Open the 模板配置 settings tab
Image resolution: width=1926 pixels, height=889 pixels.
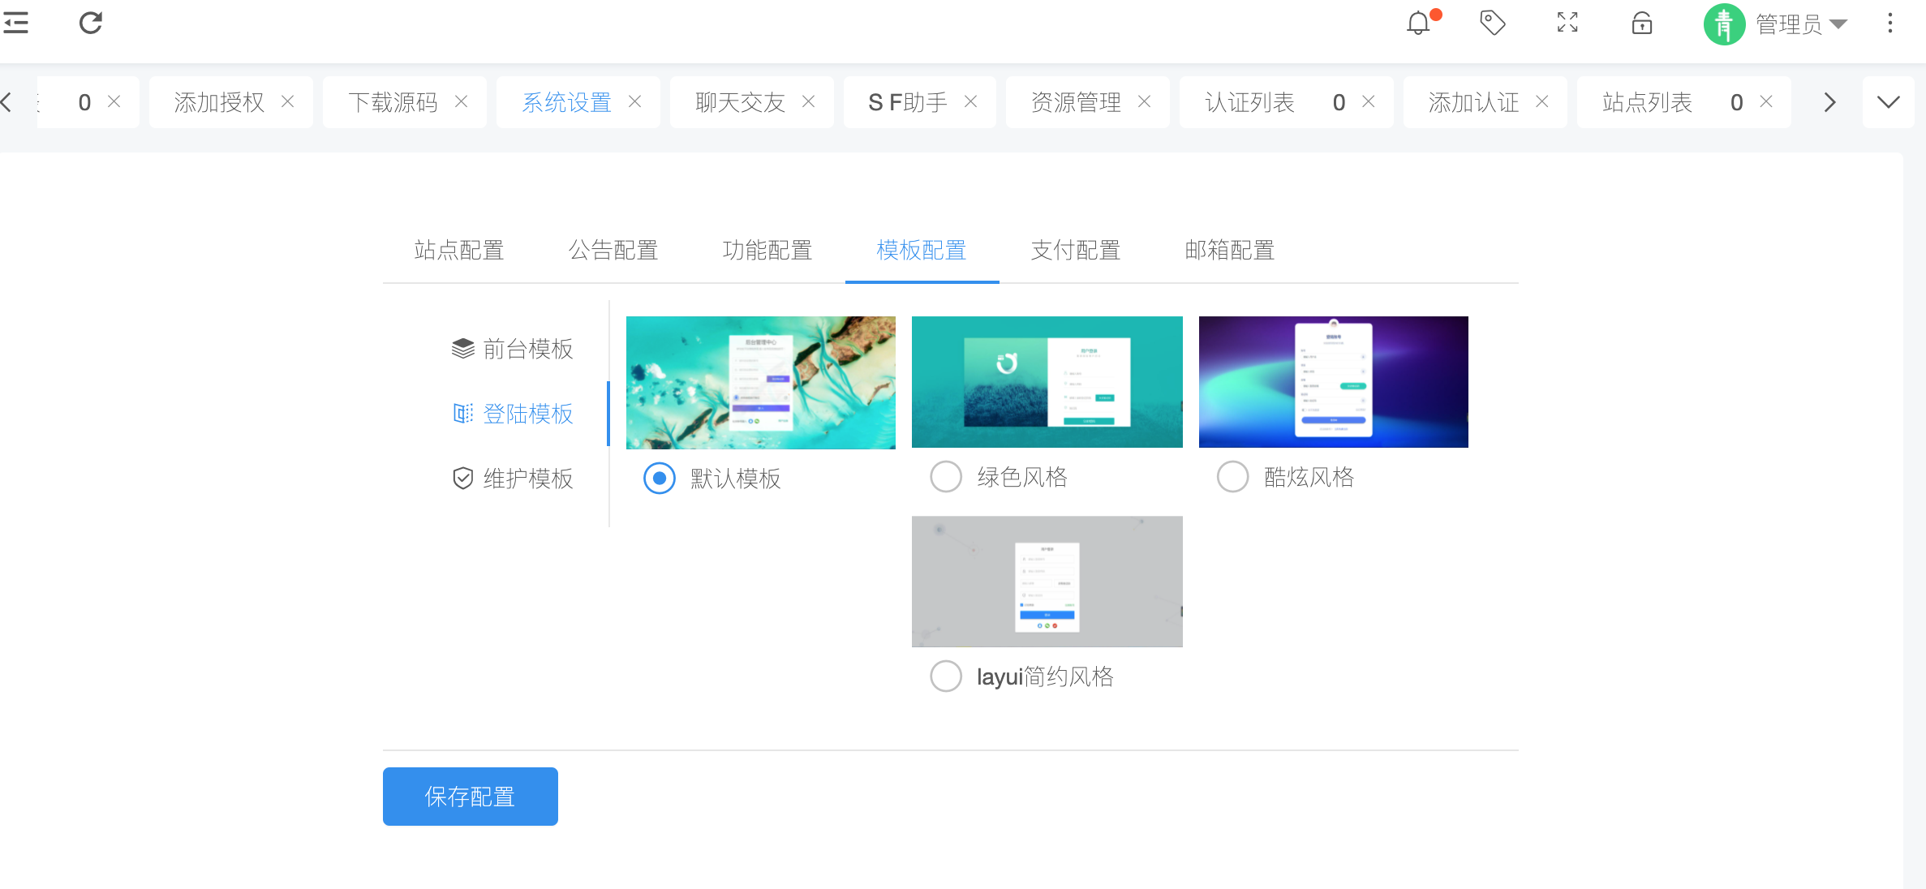click(922, 250)
